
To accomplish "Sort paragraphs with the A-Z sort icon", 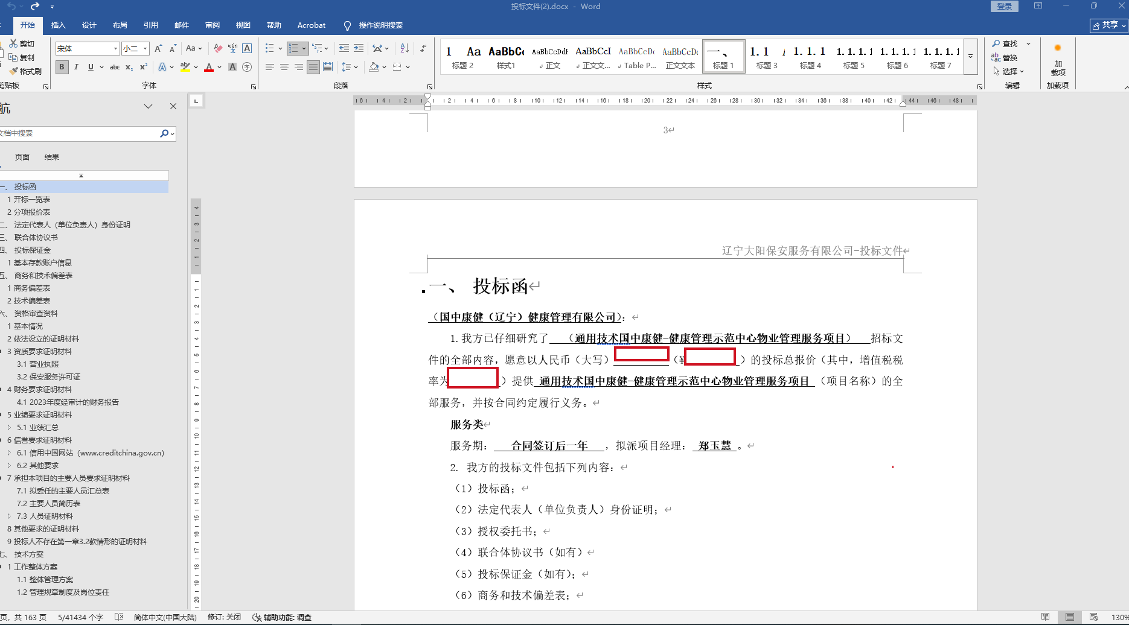I will [x=405, y=48].
